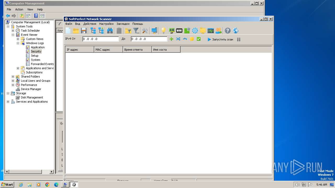Sort by MAC адрес column header
Viewport: 335px width, 188px height.
pos(108,50)
